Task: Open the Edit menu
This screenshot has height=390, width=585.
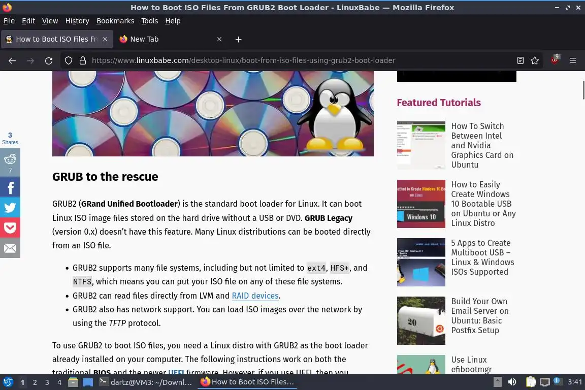Action: coord(28,21)
